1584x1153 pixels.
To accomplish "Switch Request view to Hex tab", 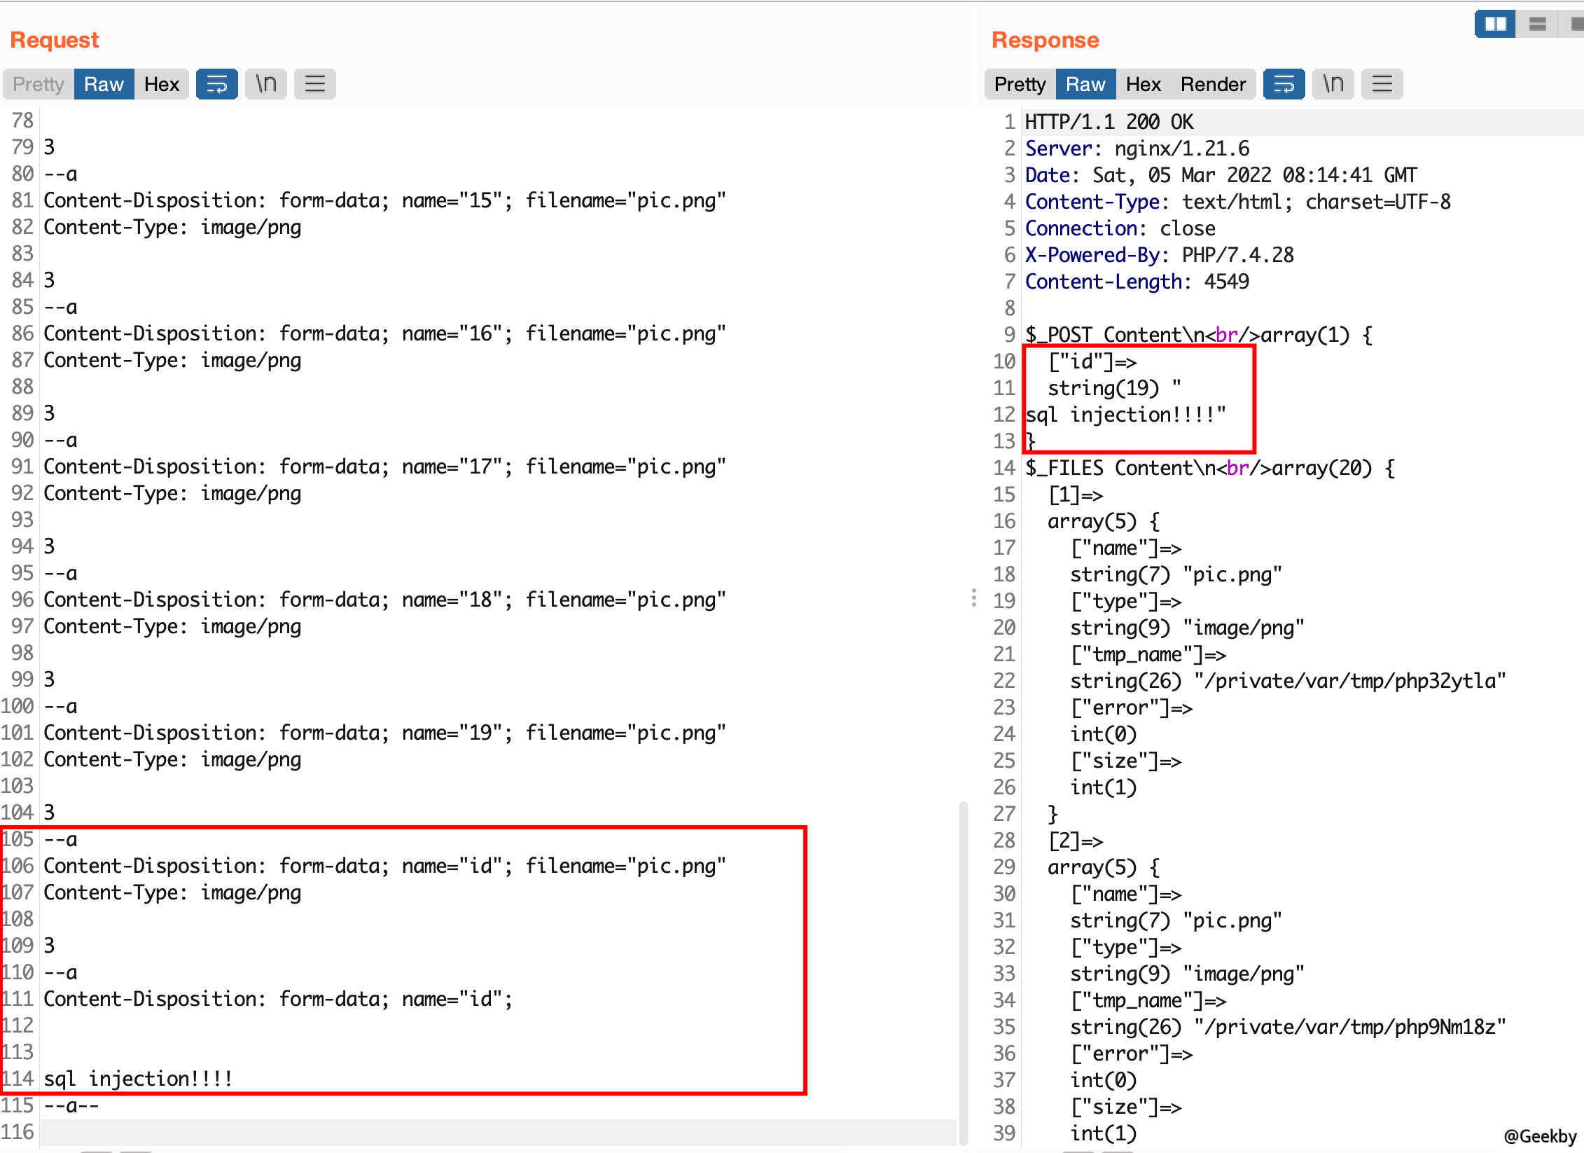I will (x=162, y=84).
